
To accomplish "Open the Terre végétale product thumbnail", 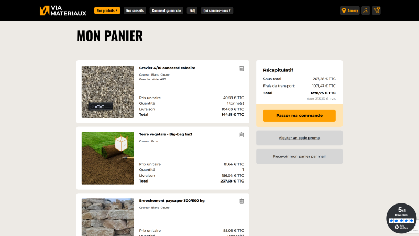I will click(x=108, y=158).
